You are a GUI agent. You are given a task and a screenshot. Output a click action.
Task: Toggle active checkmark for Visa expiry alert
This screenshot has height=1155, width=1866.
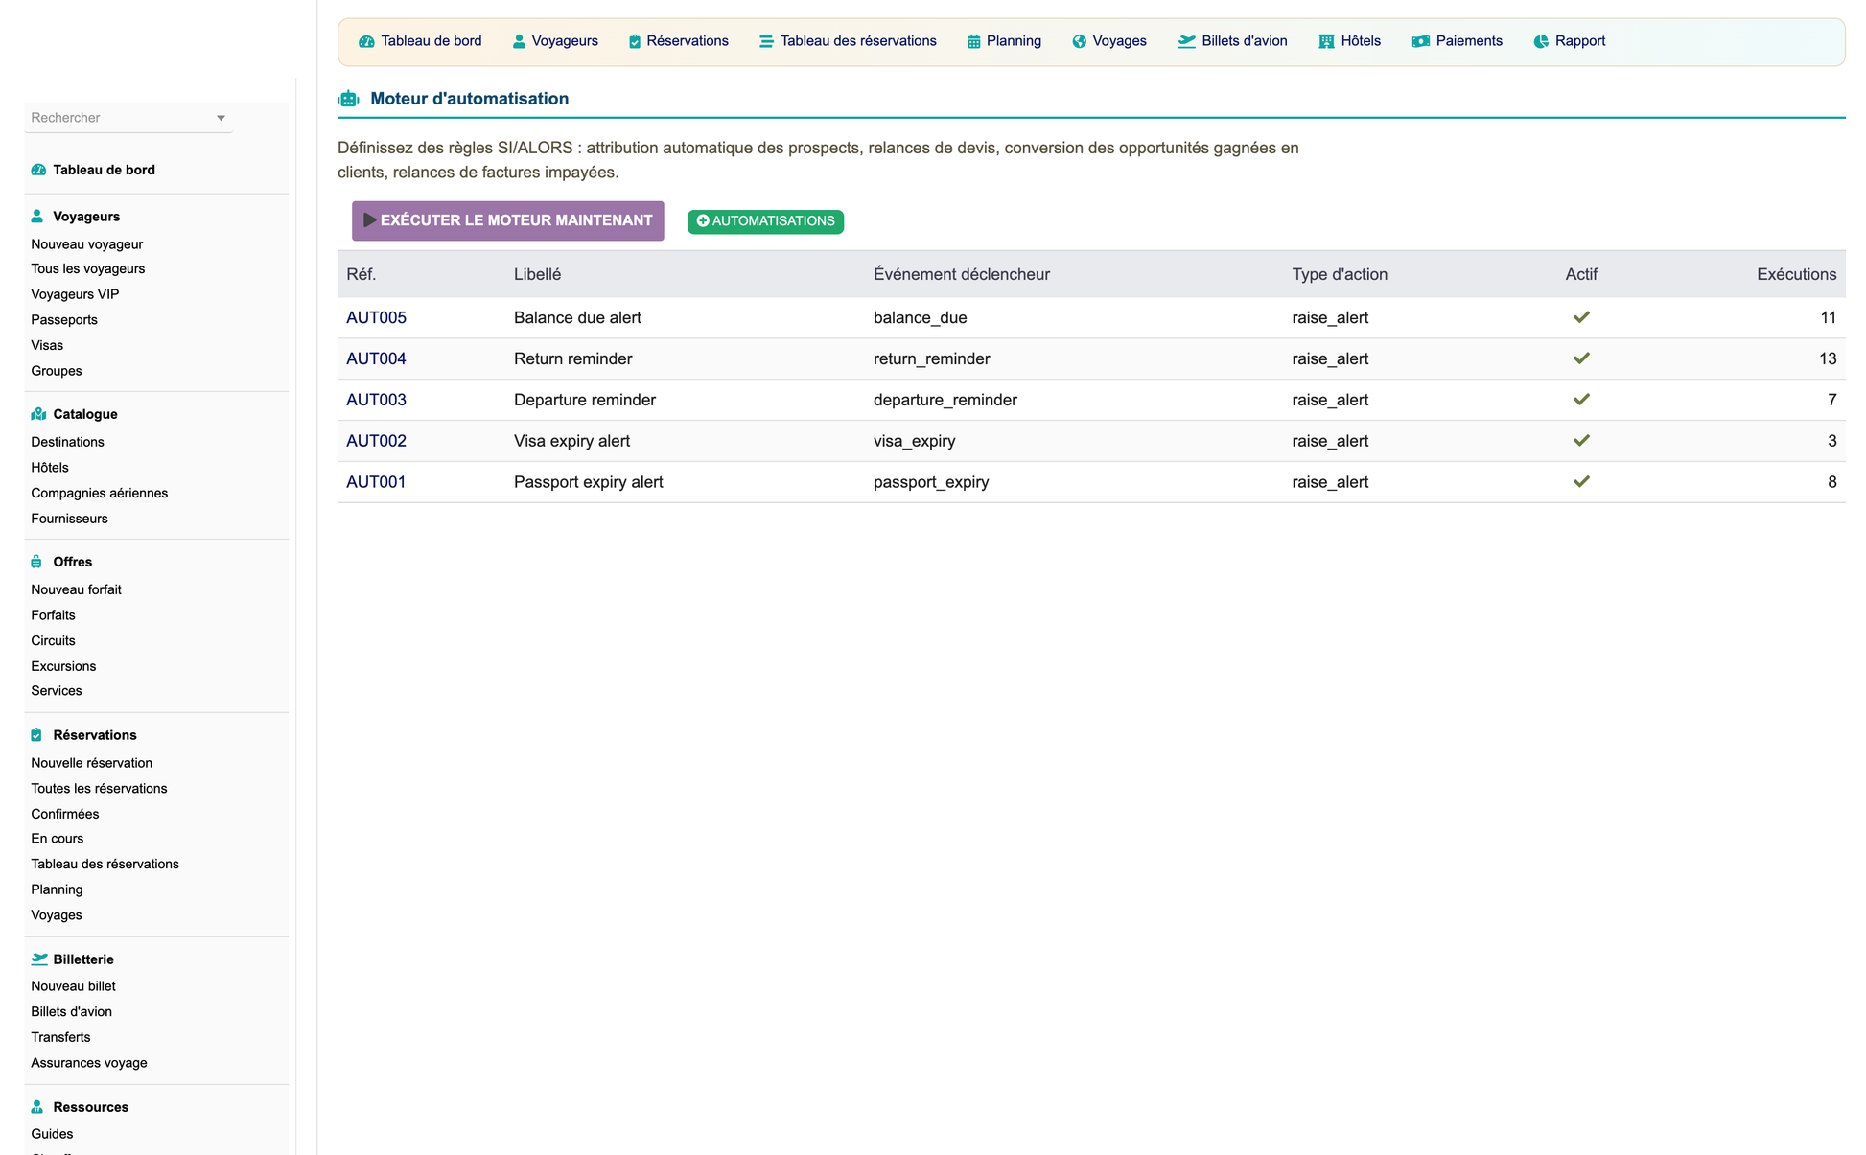coord(1581,441)
